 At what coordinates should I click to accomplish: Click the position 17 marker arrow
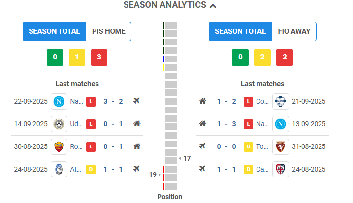click(x=180, y=158)
